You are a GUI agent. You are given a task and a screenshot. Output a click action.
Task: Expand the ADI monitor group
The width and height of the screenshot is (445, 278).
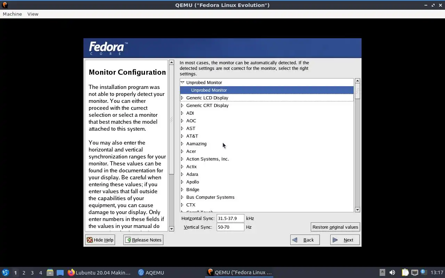182,113
